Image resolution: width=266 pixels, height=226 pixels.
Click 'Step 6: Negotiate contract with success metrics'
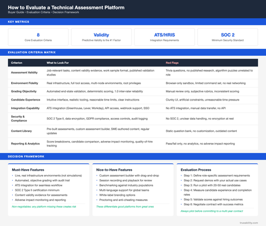[213, 204]
